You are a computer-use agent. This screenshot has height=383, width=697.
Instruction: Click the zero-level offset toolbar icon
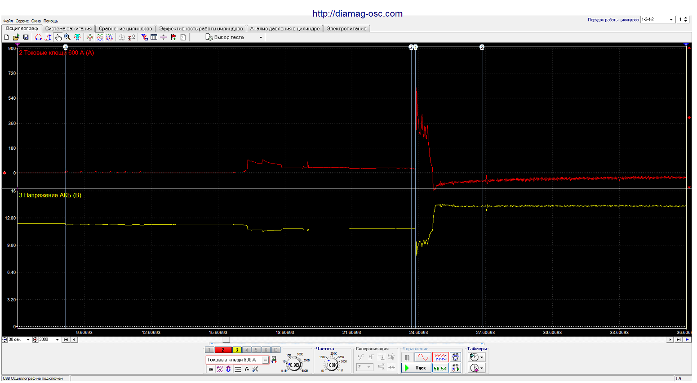(x=132, y=37)
